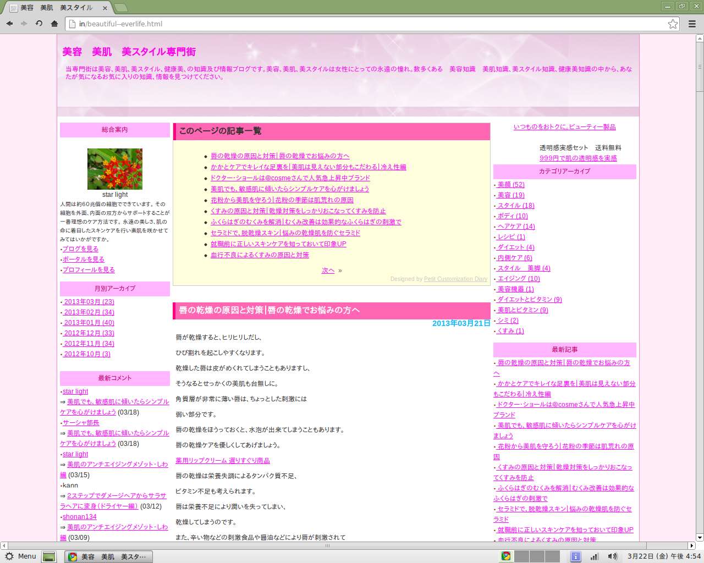This screenshot has width=704, height=563.
Task: Open commenter サーシャ部長 link
Action: click(x=81, y=423)
